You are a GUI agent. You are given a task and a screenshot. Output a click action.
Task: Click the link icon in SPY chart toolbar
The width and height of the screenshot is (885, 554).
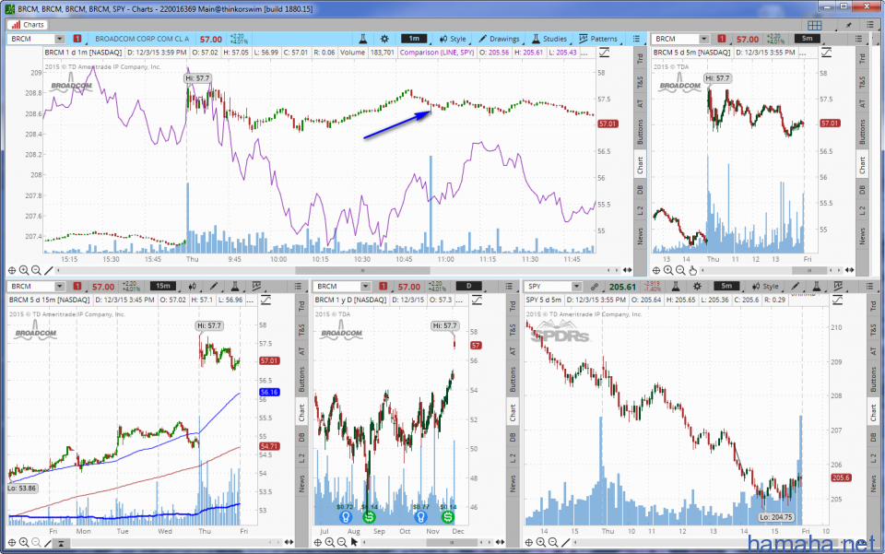click(x=596, y=287)
